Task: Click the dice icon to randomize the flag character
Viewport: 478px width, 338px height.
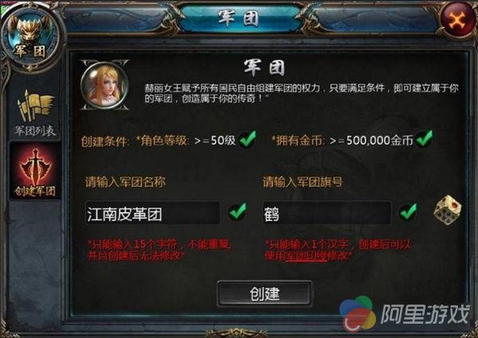Action: point(448,210)
